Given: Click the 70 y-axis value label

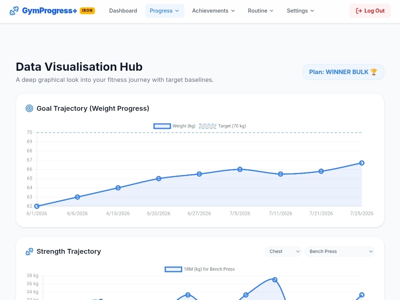Looking at the screenshot, I should pos(30,132).
